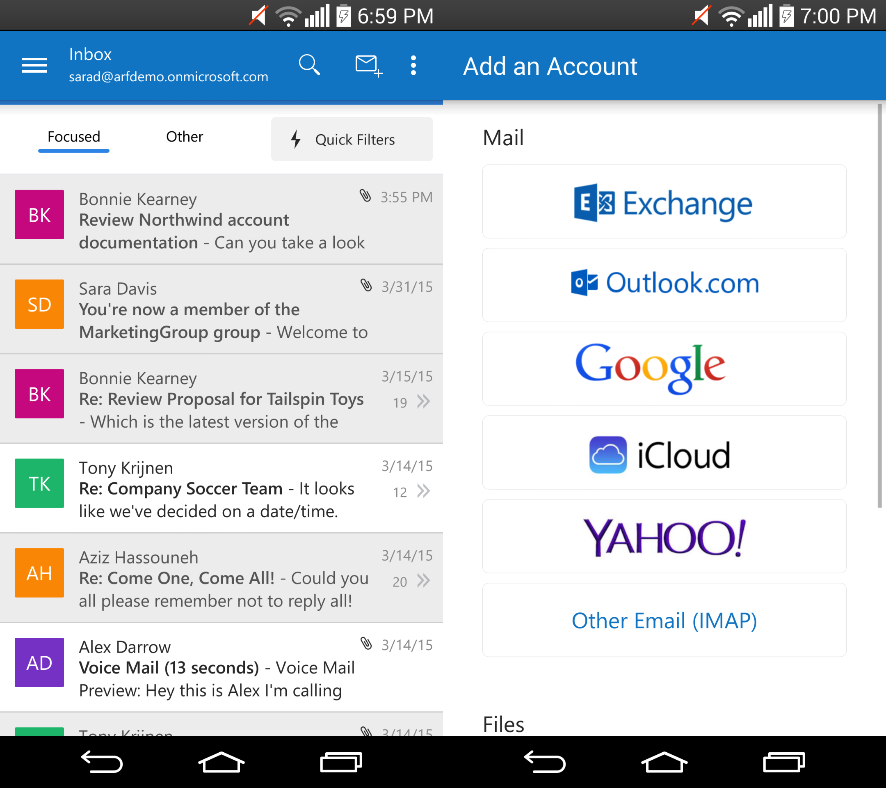The width and height of the screenshot is (886, 788).
Task: Tap Back in right screen navigation bar
Action: pyautogui.click(x=545, y=762)
